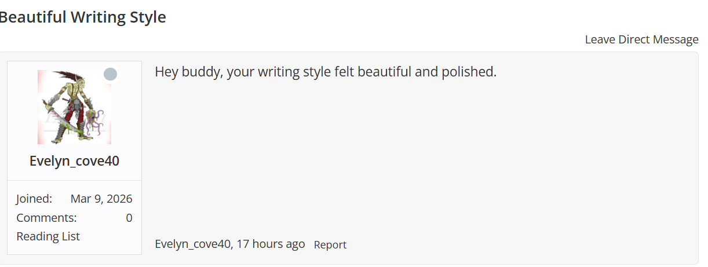The width and height of the screenshot is (708, 267).
Task: Open the Reading List link
Action: pyautogui.click(x=48, y=236)
